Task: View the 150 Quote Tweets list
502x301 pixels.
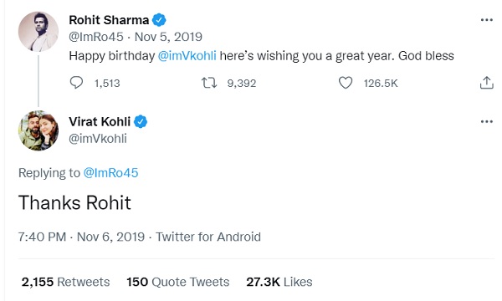Action: point(177,282)
